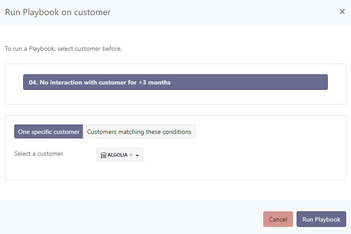Click the ALGOLIA name text in the selector

[x=118, y=155]
